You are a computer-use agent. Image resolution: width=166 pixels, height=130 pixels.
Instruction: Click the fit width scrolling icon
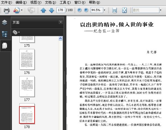[x=115, y=10]
